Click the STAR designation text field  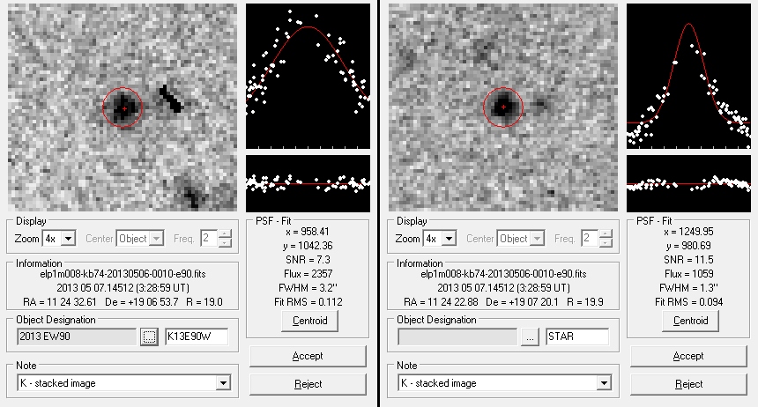tap(576, 337)
